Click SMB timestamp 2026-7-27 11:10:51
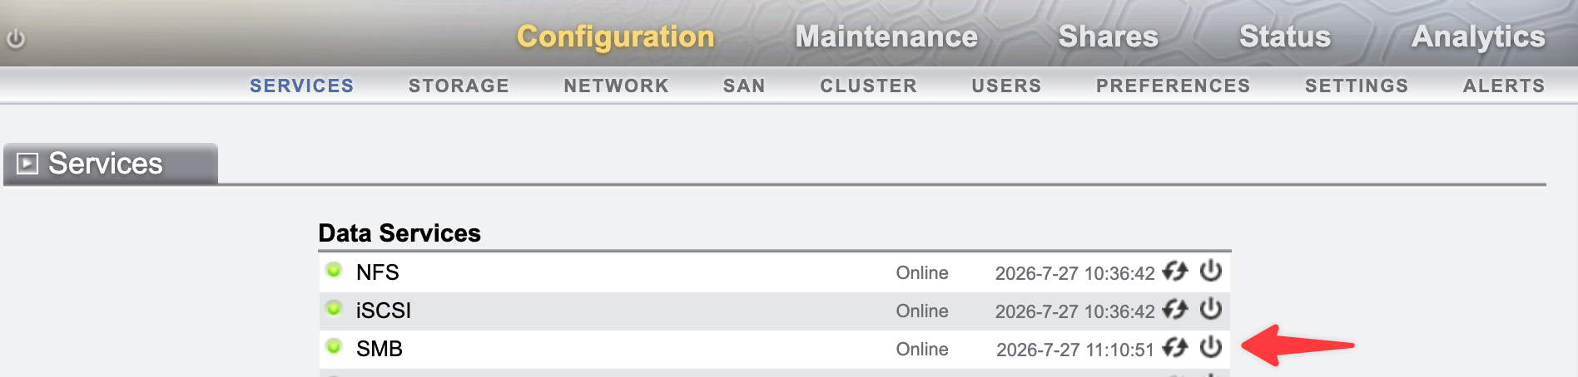The image size is (1578, 377). [1075, 350]
